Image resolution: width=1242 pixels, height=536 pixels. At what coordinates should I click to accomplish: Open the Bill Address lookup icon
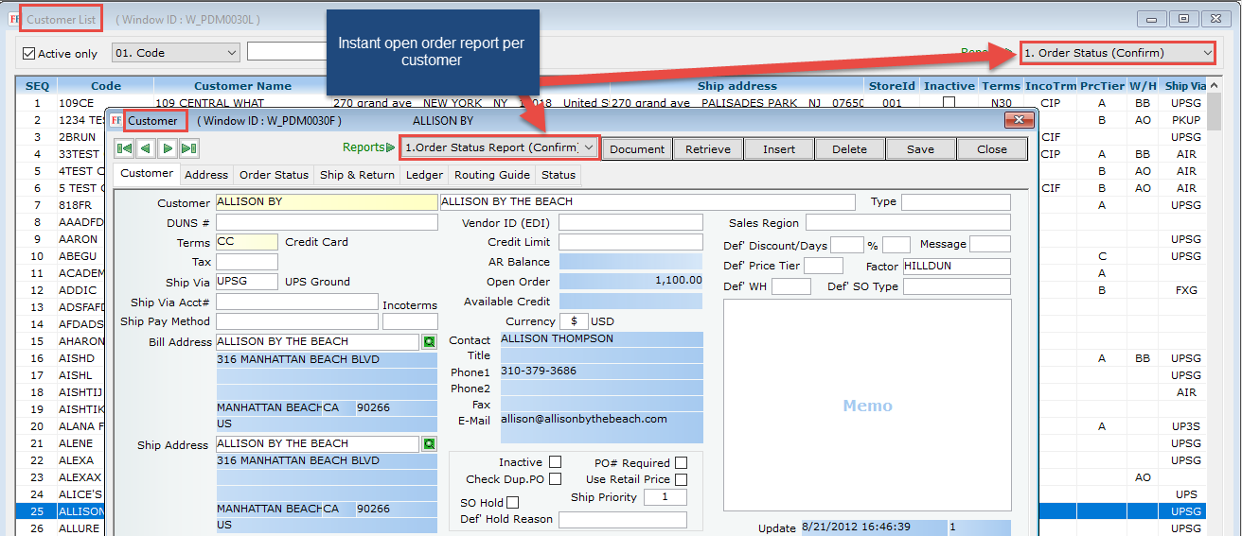pos(429,342)
